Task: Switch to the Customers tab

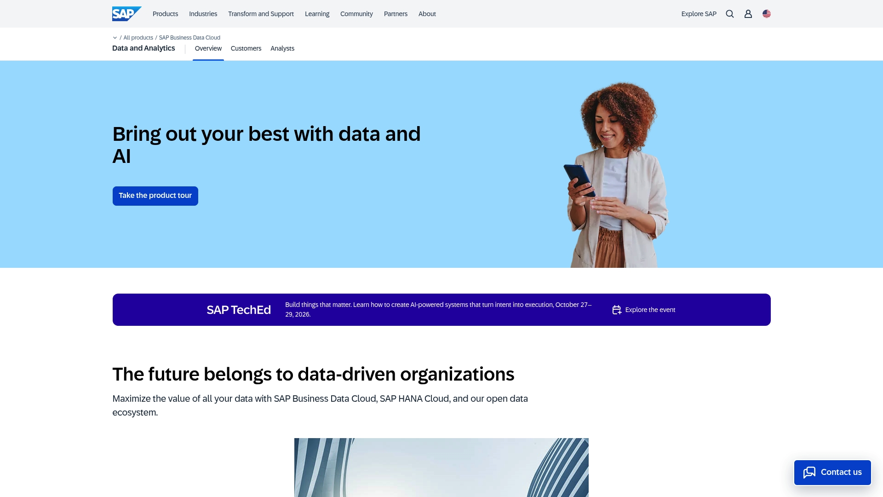Action: click(246, 48)
